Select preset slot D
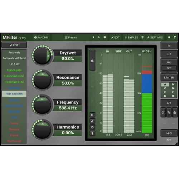Image resolution: width=179 pixels, height=179 pixels. pos(173,88)
